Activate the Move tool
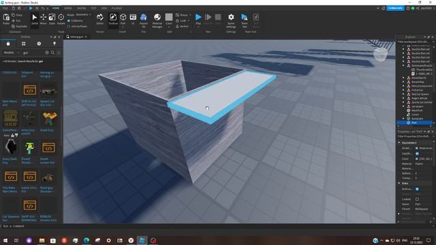The width and height of the screenshot is (436, 245). pyautogui.click(x=44, y=20)
